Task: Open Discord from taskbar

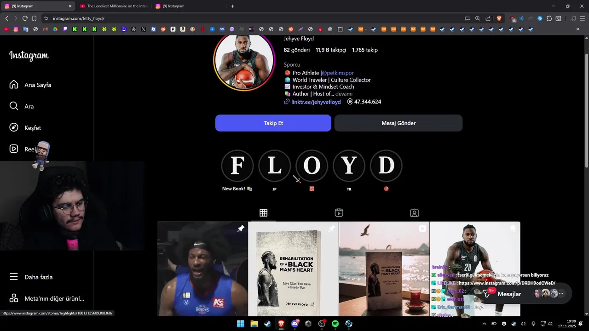Action: [295, 324]
